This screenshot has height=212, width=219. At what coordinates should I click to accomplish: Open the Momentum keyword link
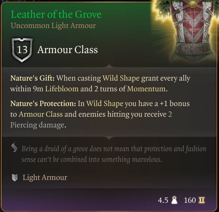(146, 89)
